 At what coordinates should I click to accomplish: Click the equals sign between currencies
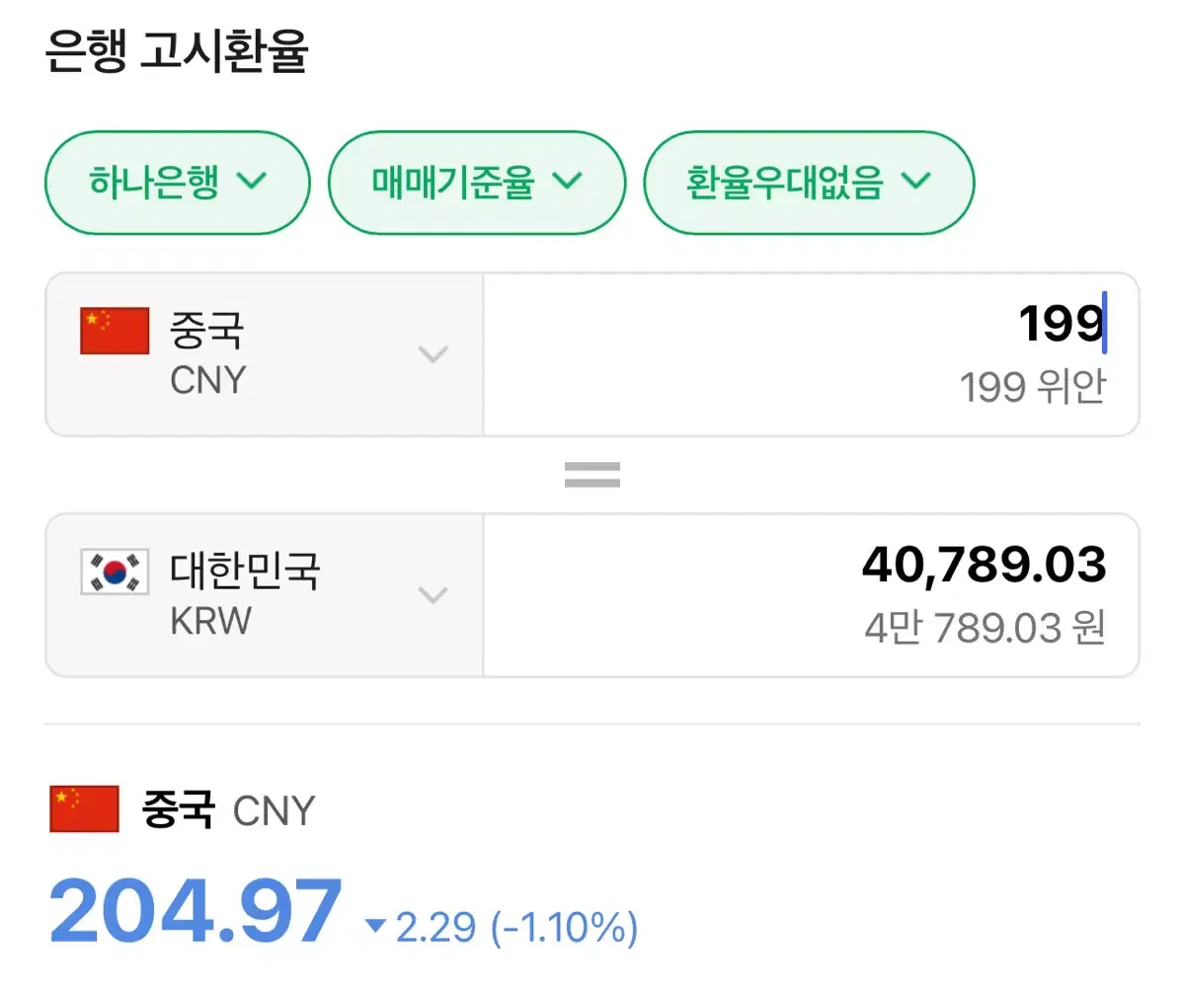click(x=592, y=475)
